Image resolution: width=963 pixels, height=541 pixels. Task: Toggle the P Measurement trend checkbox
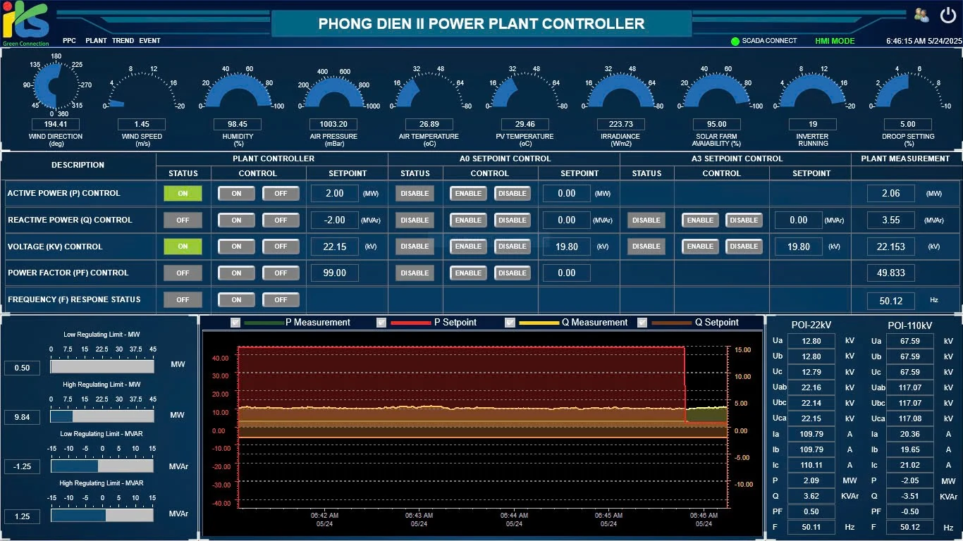[235, 323]
